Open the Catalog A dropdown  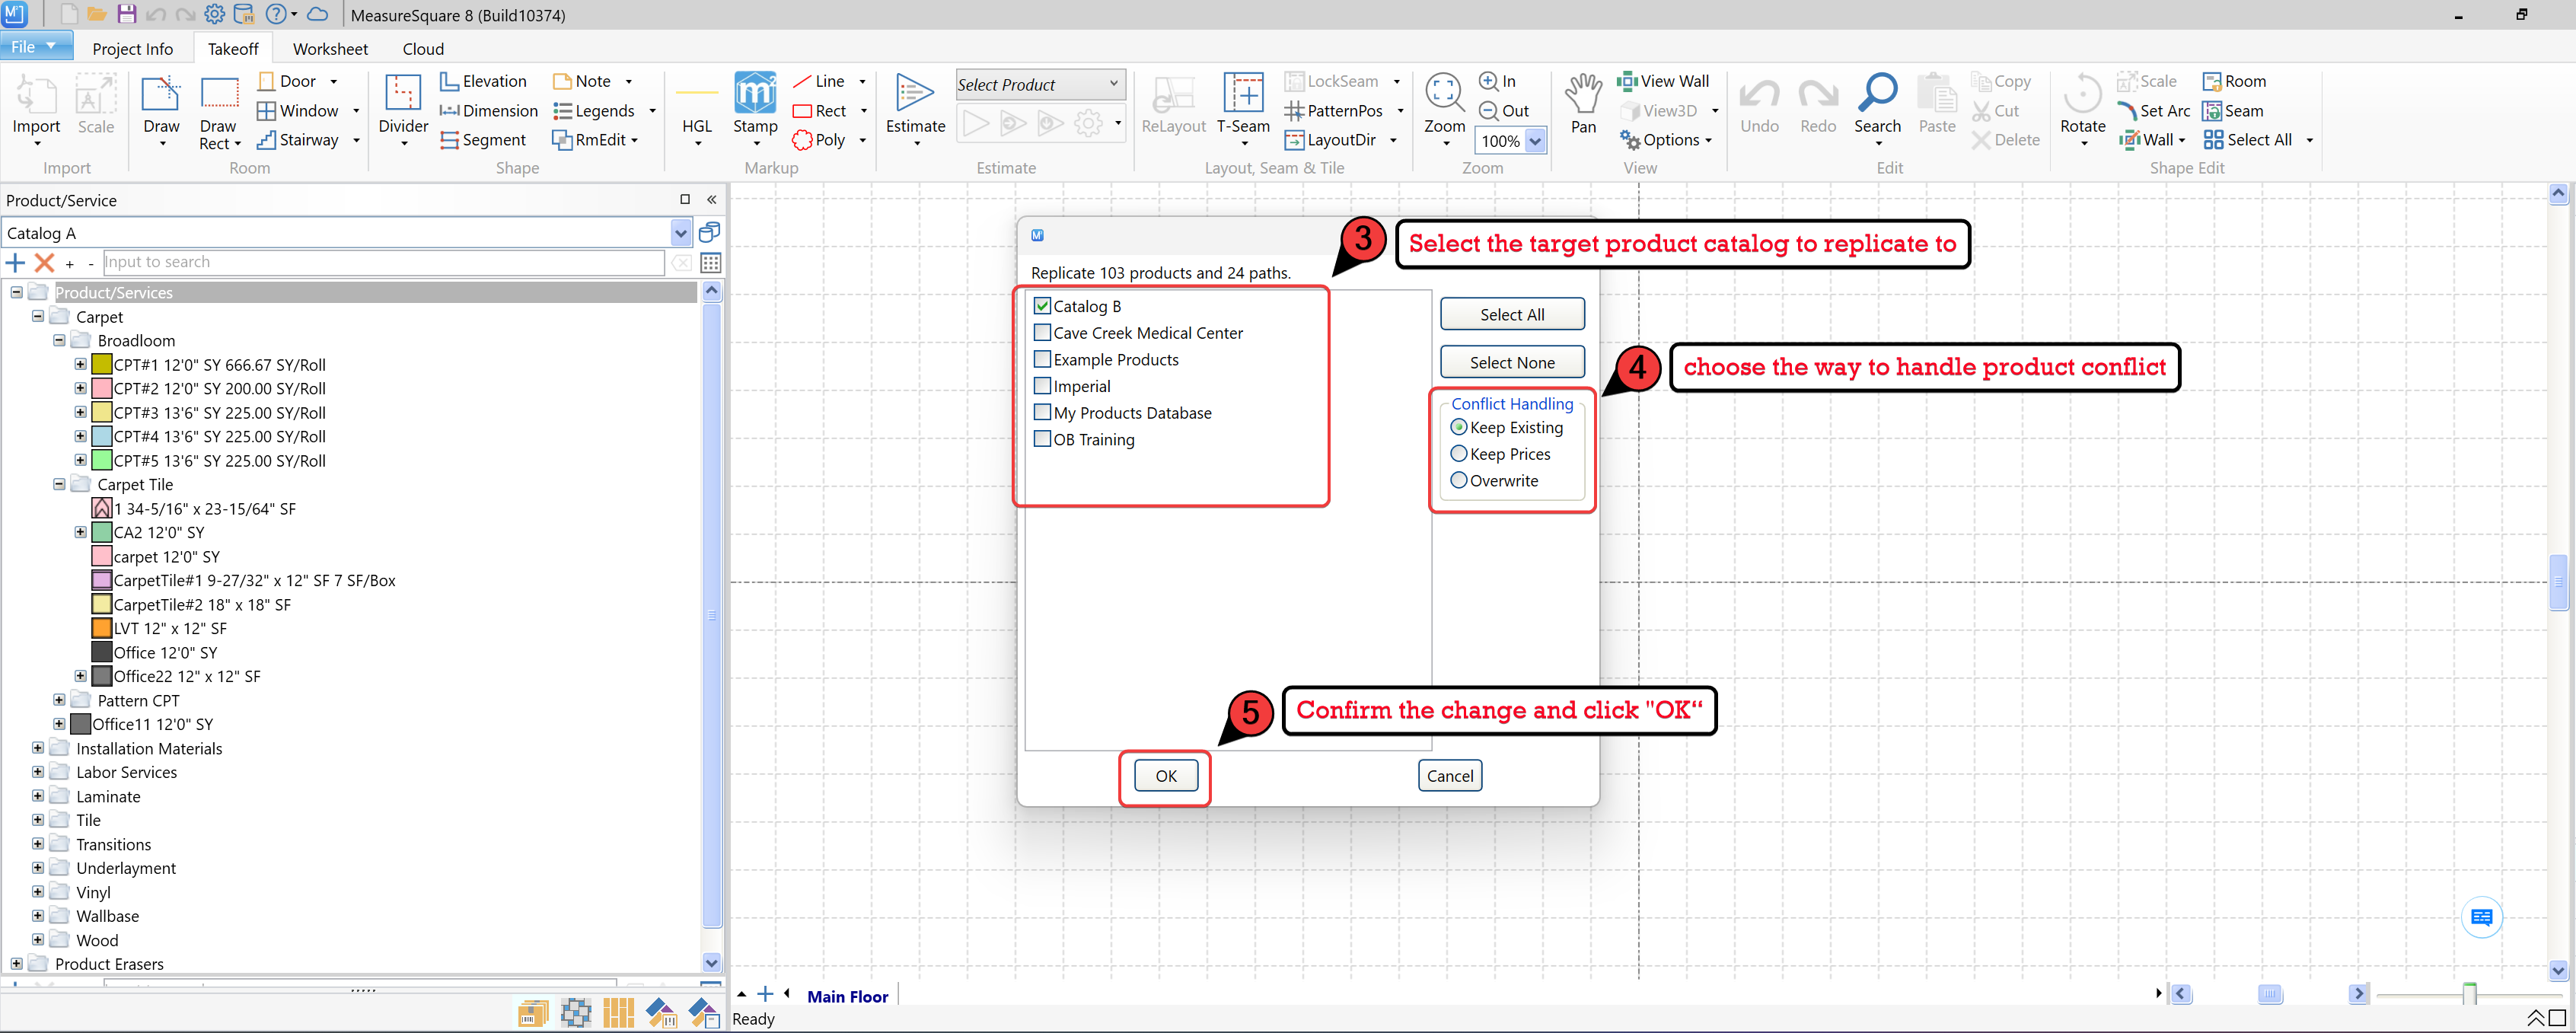(680, 233)
